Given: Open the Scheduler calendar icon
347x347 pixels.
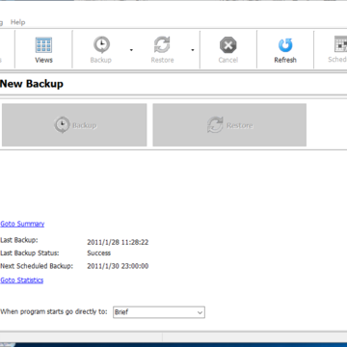Looking at the screenshot, I should [340, 44].
